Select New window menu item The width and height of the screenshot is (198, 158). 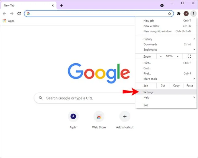[x=166, y=26]
